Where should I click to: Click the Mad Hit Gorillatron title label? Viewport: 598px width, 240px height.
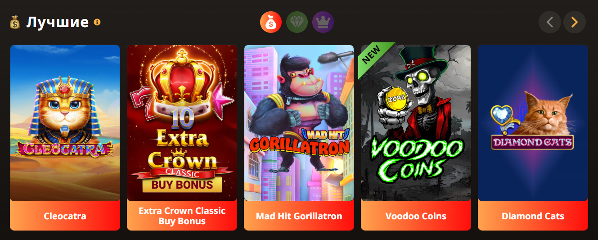point(299,216)
